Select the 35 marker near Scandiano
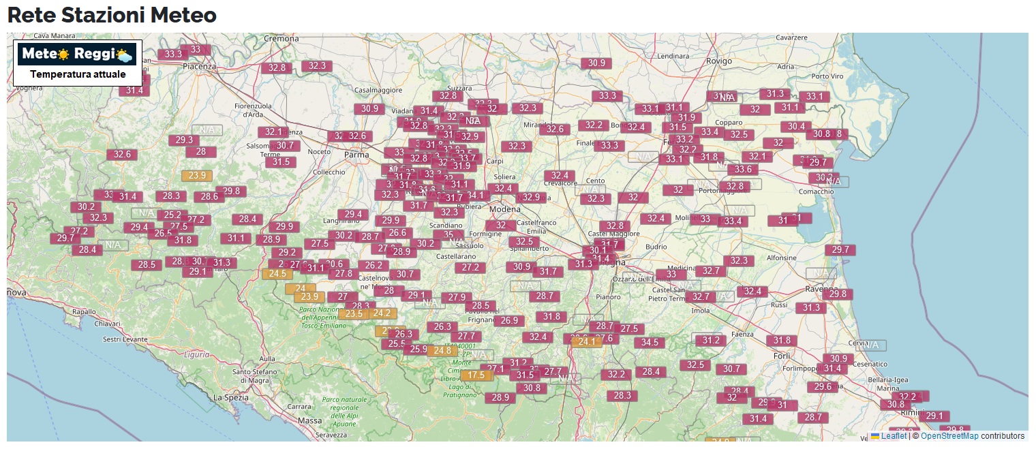 [448, 235]
